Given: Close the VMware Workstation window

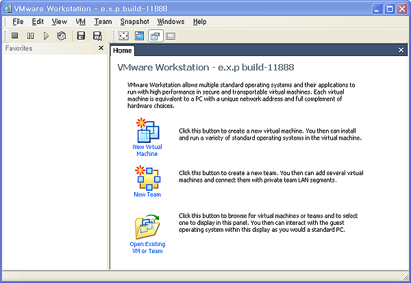Looking at the screenshot, I should [x=402, y=9].
